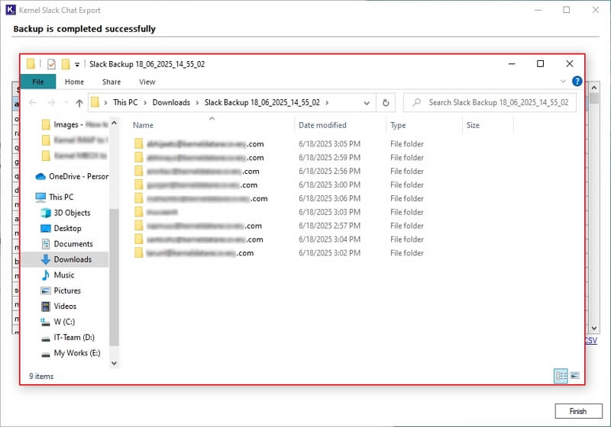Select folder modified 6/18/2025 3:06 PM
The image size is (611, 427).
pyautogui.click(x=279, y=198)
